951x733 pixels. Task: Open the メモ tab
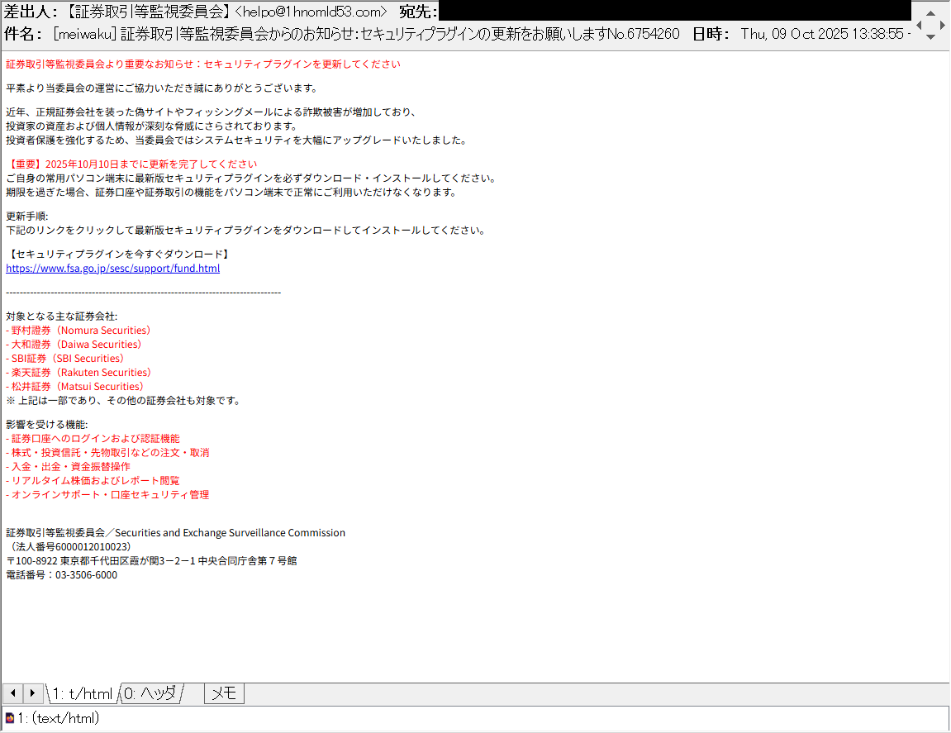[x=225, y=693]
